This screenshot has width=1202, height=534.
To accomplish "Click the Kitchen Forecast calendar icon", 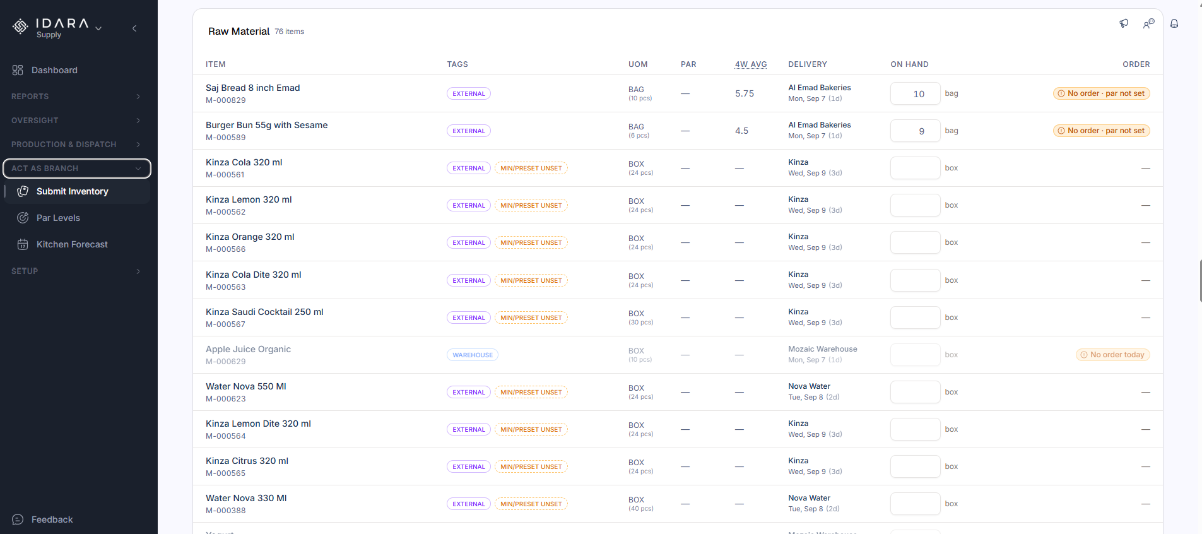I will (23, 244).
